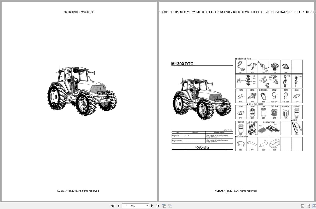Click the left page copyright footer
The image size is (316, 209).
78,191
